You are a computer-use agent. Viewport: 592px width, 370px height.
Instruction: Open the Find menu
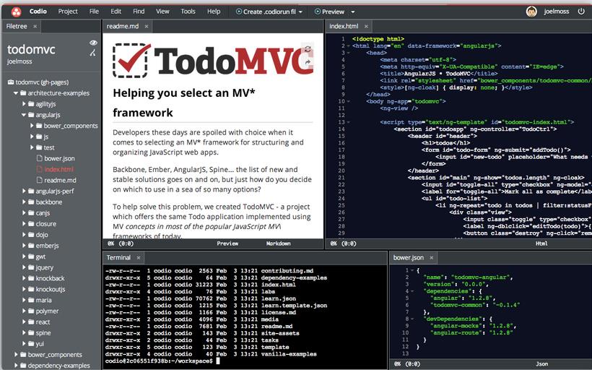tap(139, 12)
